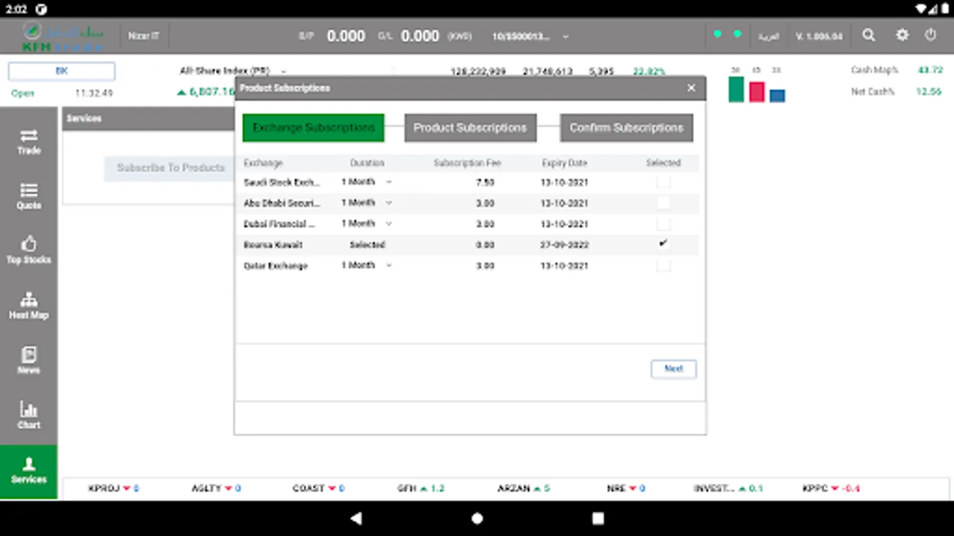Tap the Android back button
Screen dimensions: 954x536
point(357,518)
